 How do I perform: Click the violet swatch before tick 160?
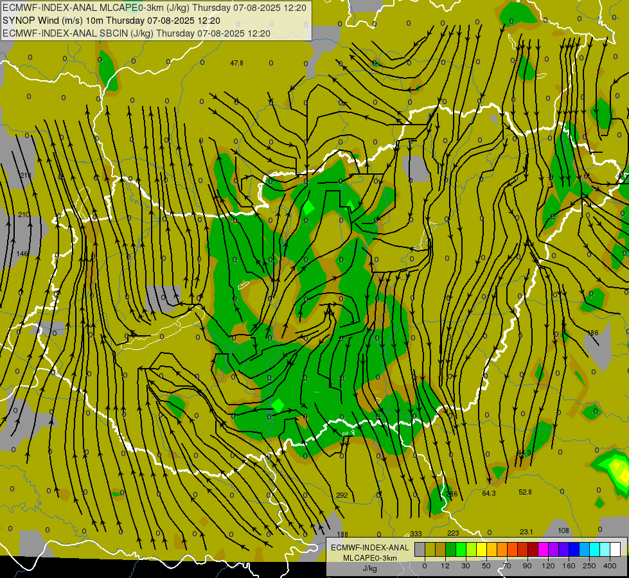563,550
